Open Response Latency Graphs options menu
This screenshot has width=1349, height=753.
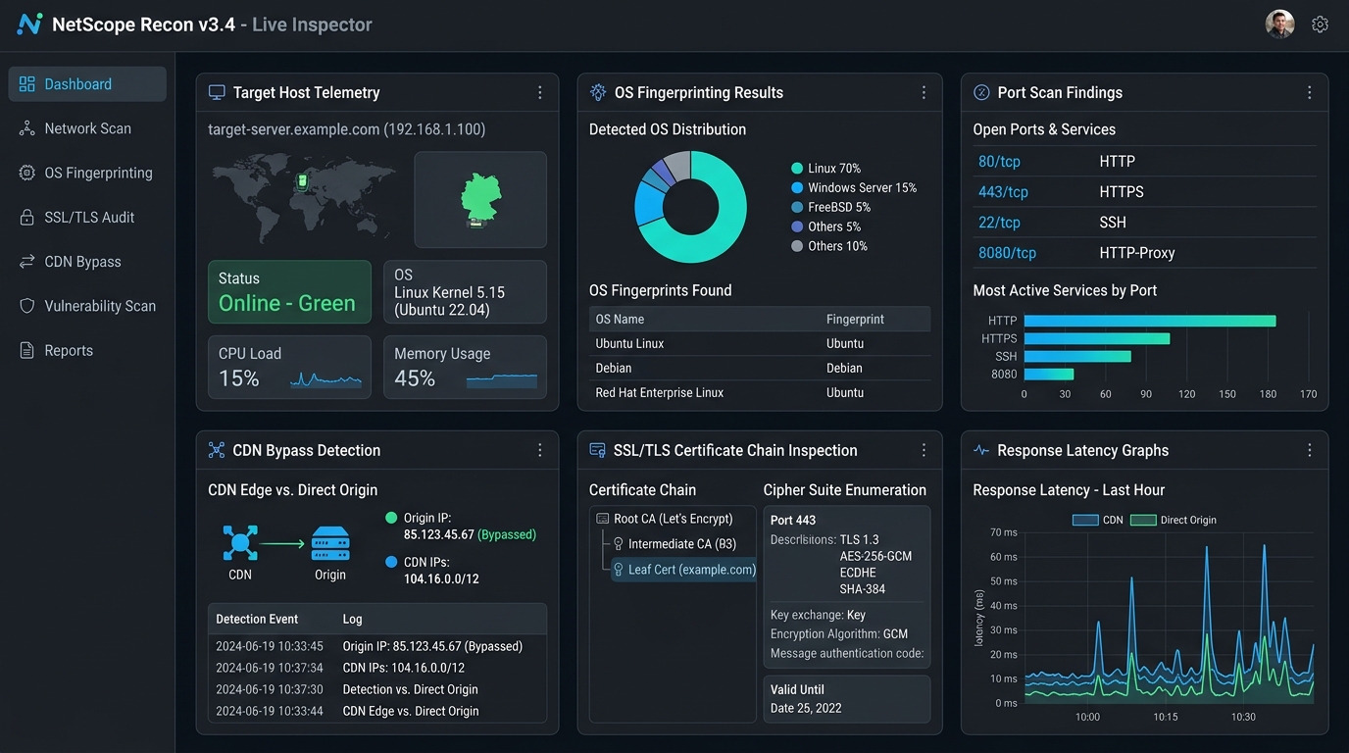click(x=1309, y=450)
